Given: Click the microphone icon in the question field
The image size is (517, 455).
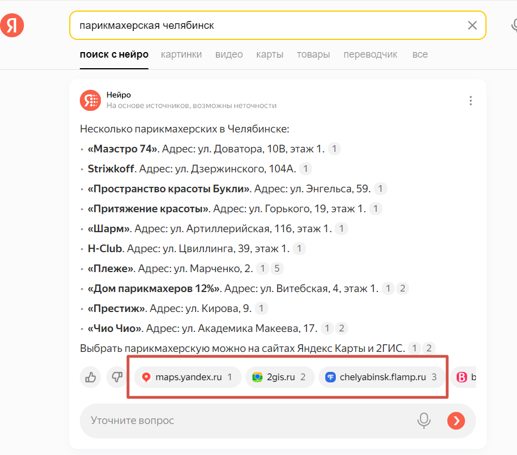Looking at the screenshot, I should point(424,421).
